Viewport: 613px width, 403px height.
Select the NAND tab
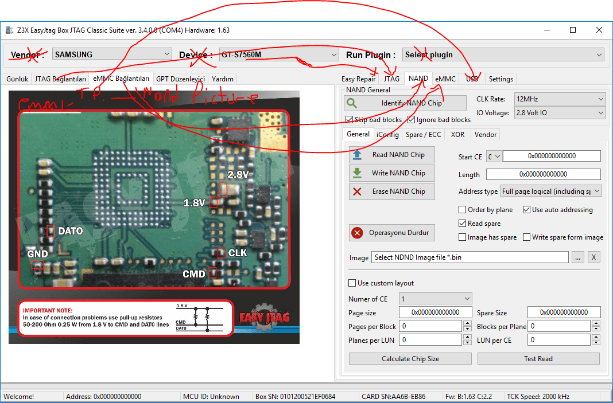[418, 79]
